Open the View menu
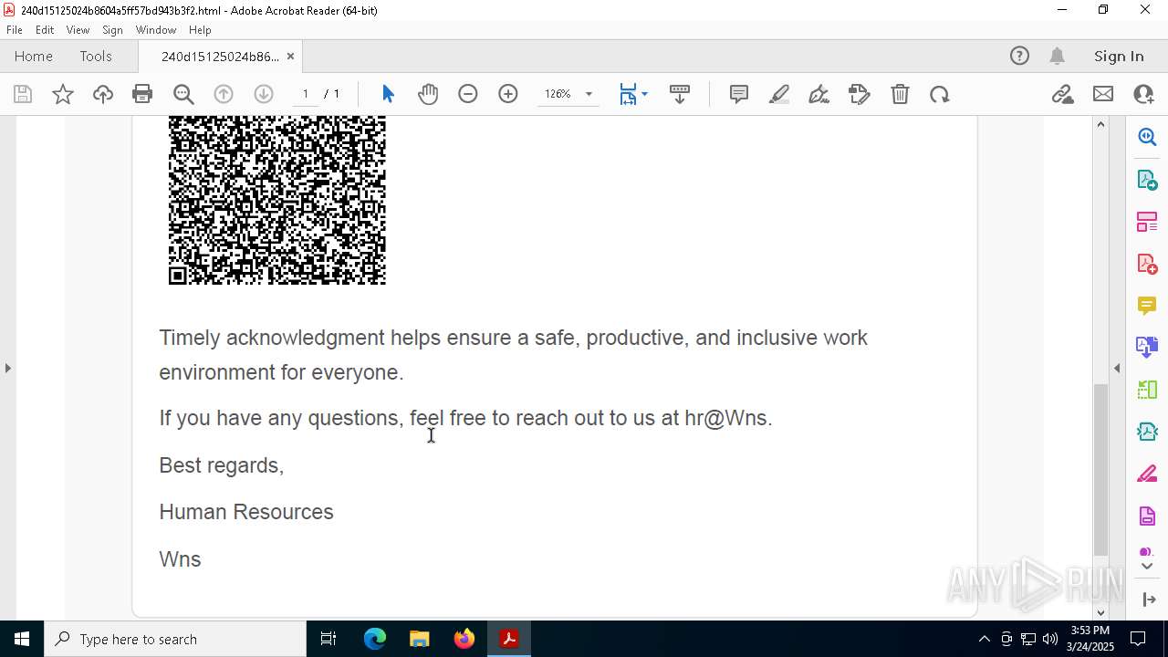Image resolution: width=1168 pixels, height=657 pixels. [78, 30]
